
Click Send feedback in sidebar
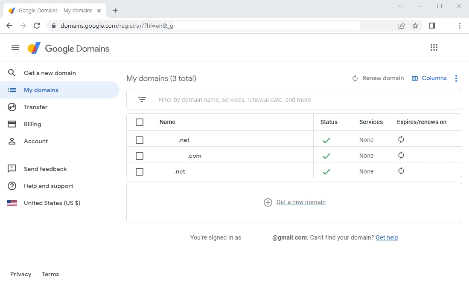(60, 169)
